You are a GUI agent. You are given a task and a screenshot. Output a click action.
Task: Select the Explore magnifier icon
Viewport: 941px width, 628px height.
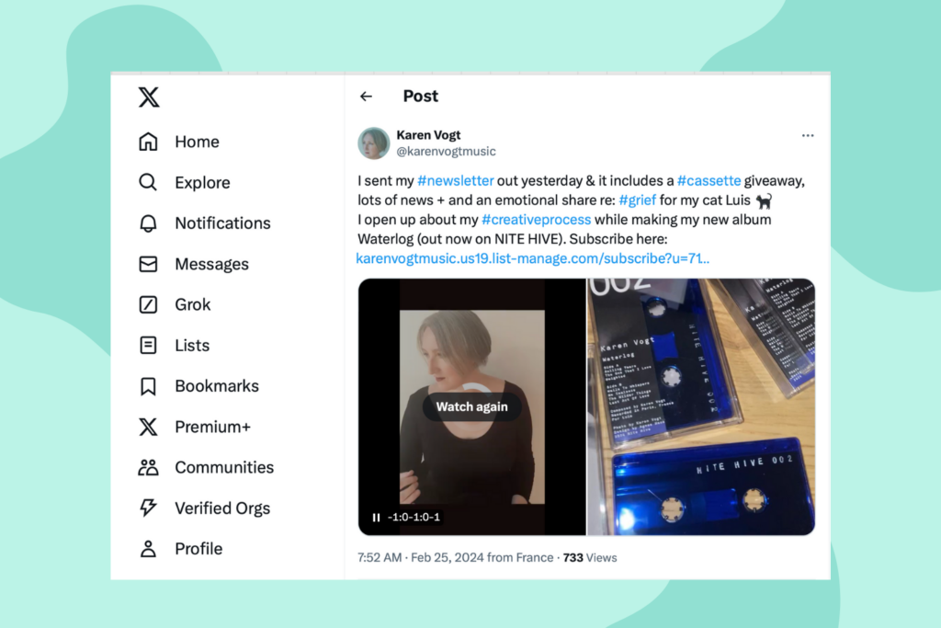coord(148,182)
